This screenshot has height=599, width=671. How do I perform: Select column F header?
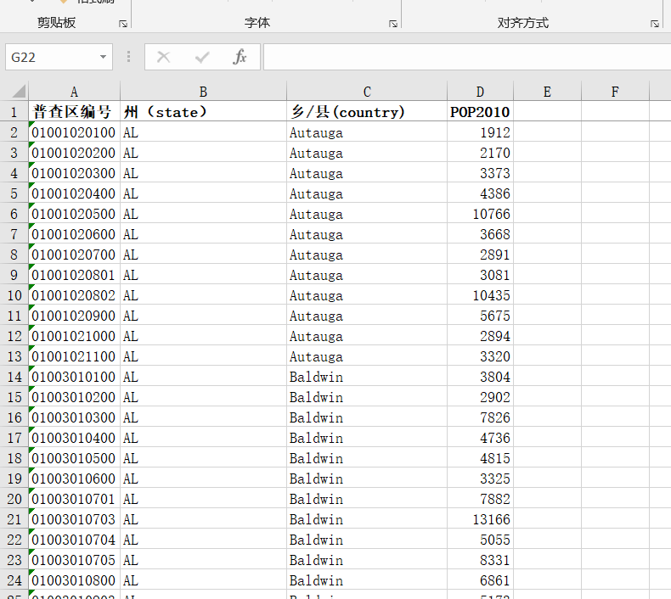(615, 92)
